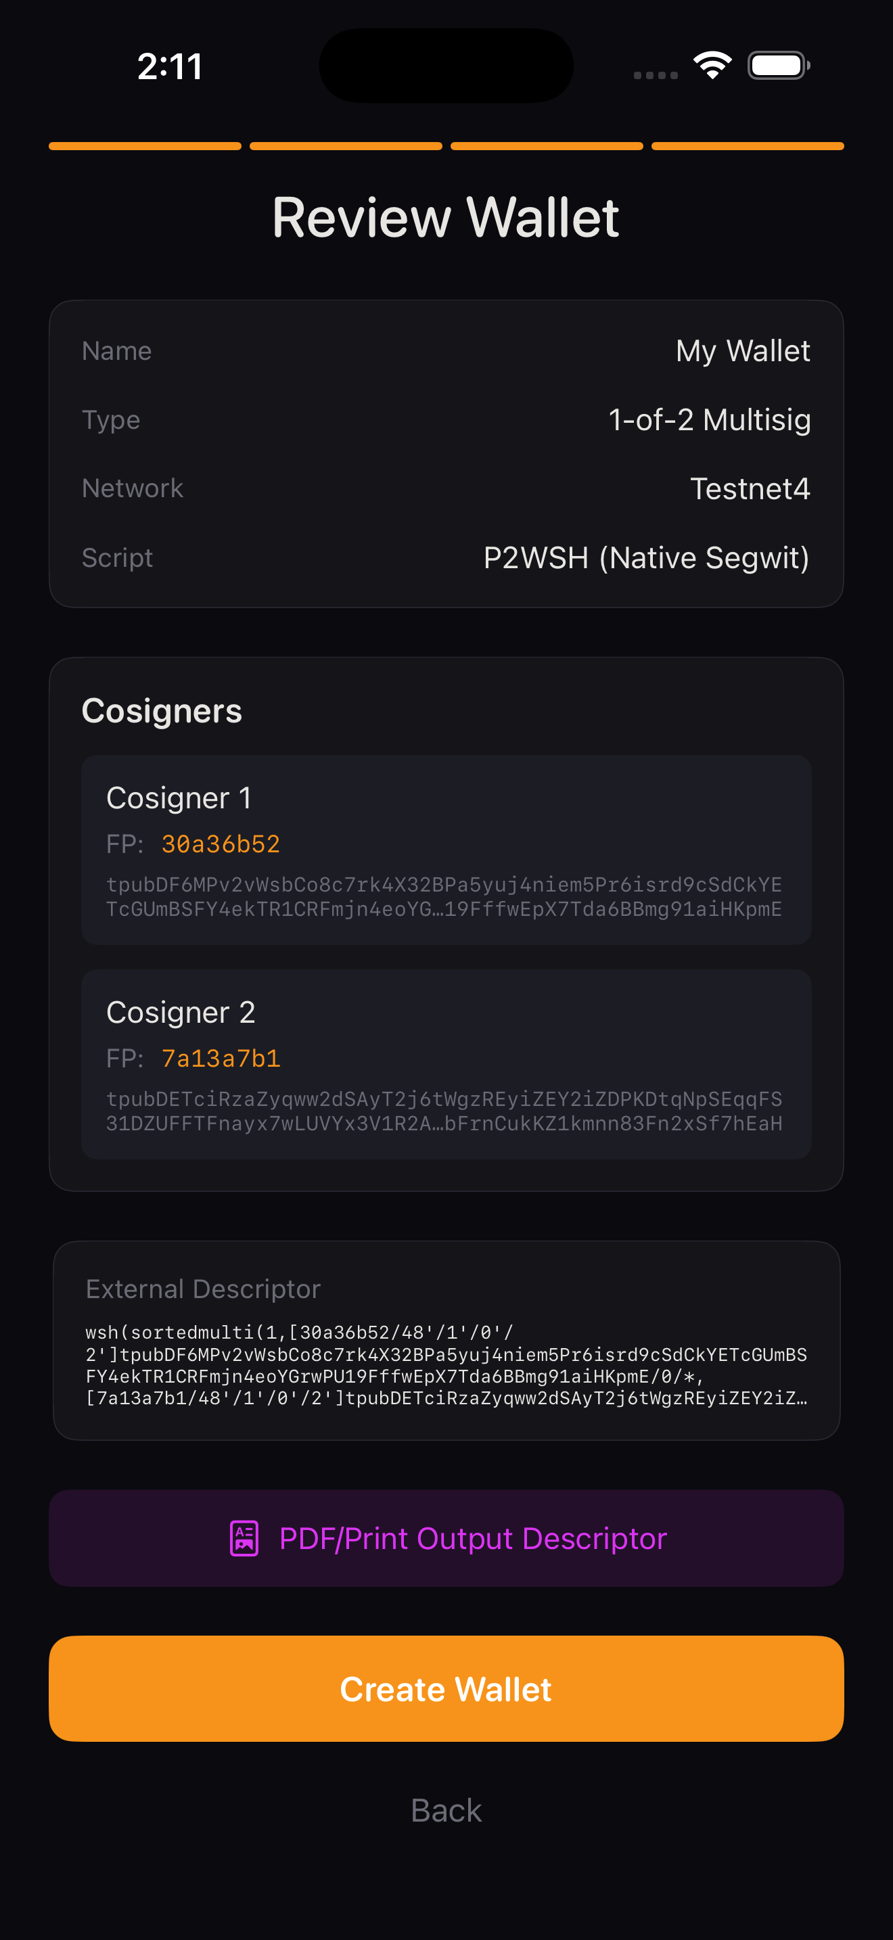Expand Cosigner 1 truncated tpub key
The width and height of the screenshot is (893, 1940).
point(446,898)
